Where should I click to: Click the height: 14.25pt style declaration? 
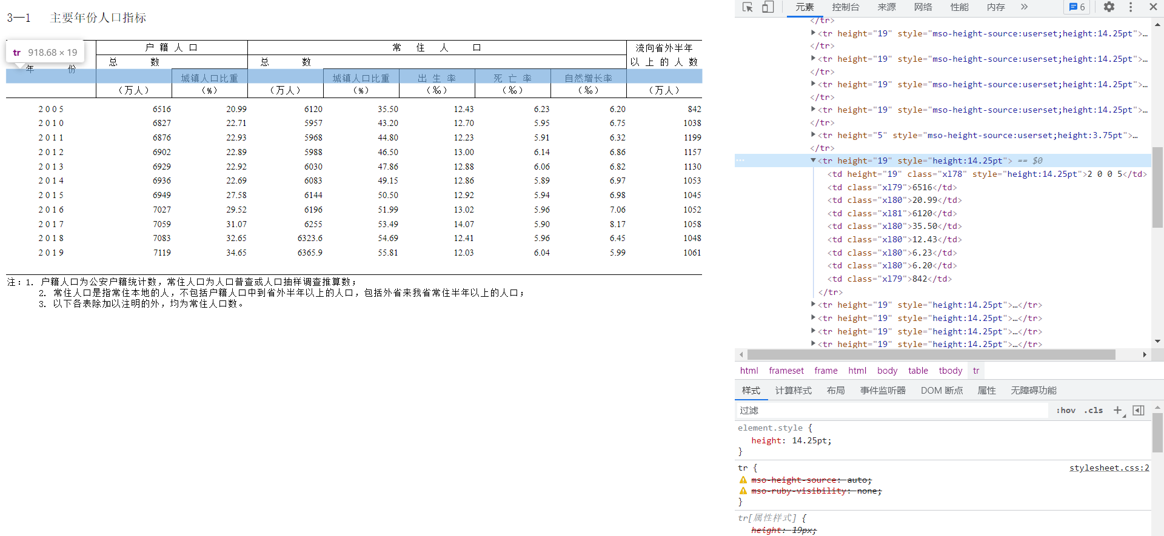pyautogui.click(x=791, y=441)
